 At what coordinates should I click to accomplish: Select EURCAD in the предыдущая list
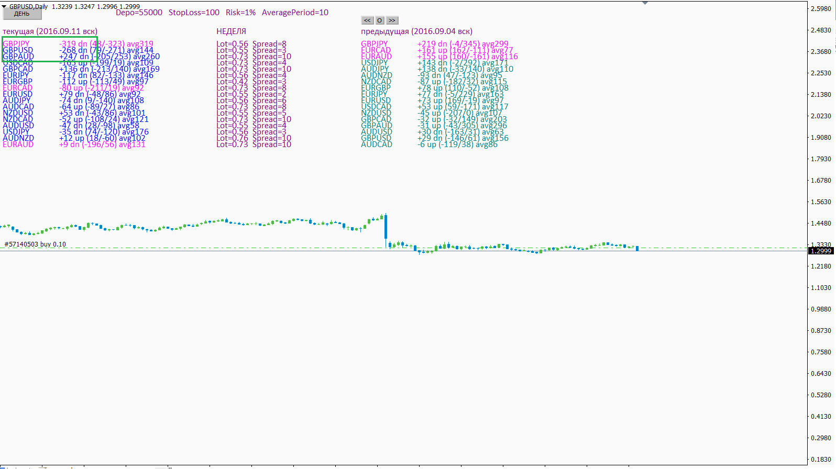point(376,50)
